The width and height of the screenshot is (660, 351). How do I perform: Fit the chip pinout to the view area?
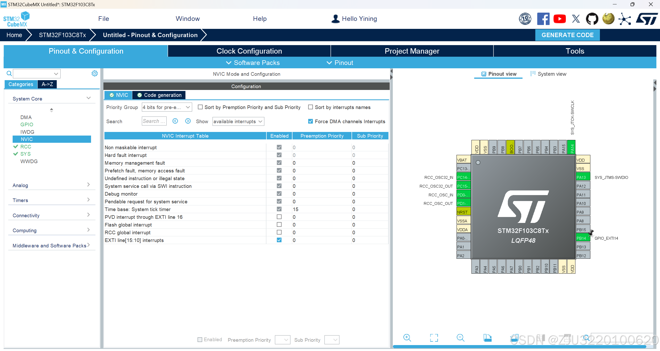point(434,338)
